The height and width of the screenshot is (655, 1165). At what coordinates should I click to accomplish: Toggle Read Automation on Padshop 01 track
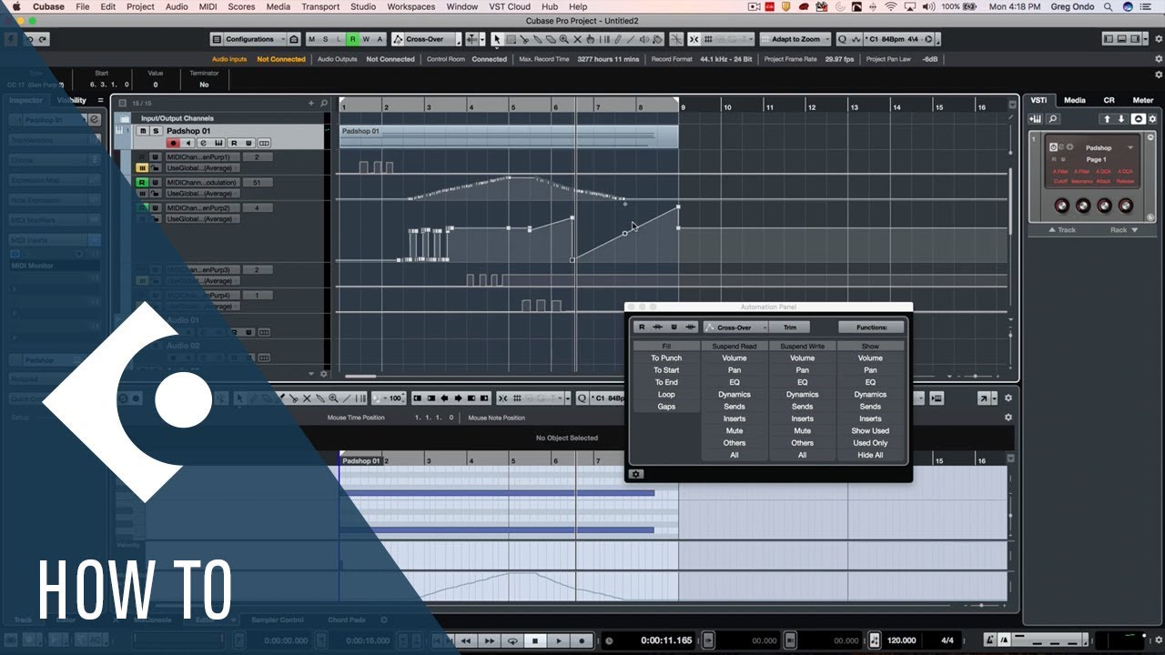click(x=234, y=143)
